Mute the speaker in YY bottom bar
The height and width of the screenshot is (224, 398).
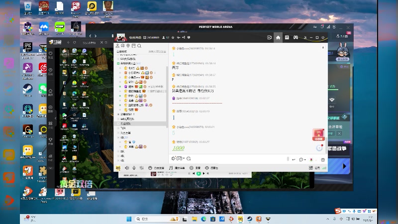point(127,168)
